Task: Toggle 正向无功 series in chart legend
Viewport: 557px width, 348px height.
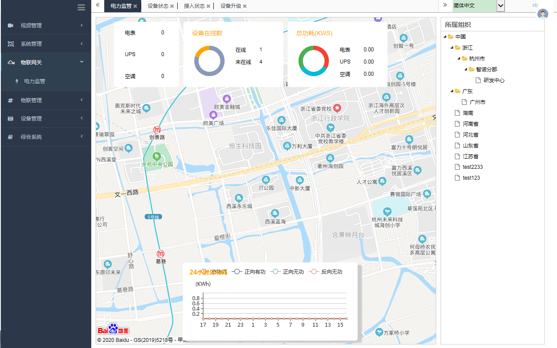Action: point(287,272)
